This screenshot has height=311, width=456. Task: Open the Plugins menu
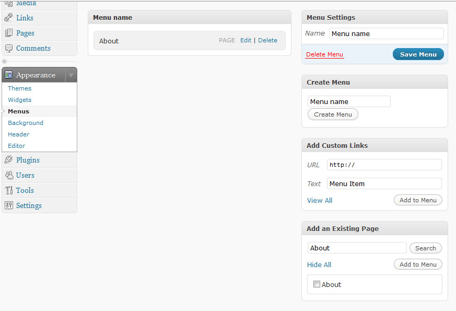(x=28, y=160)
